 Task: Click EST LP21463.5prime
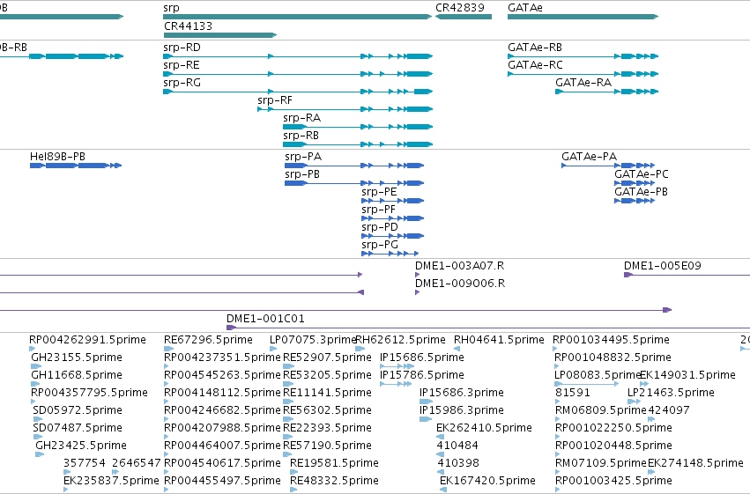(635, 402)
